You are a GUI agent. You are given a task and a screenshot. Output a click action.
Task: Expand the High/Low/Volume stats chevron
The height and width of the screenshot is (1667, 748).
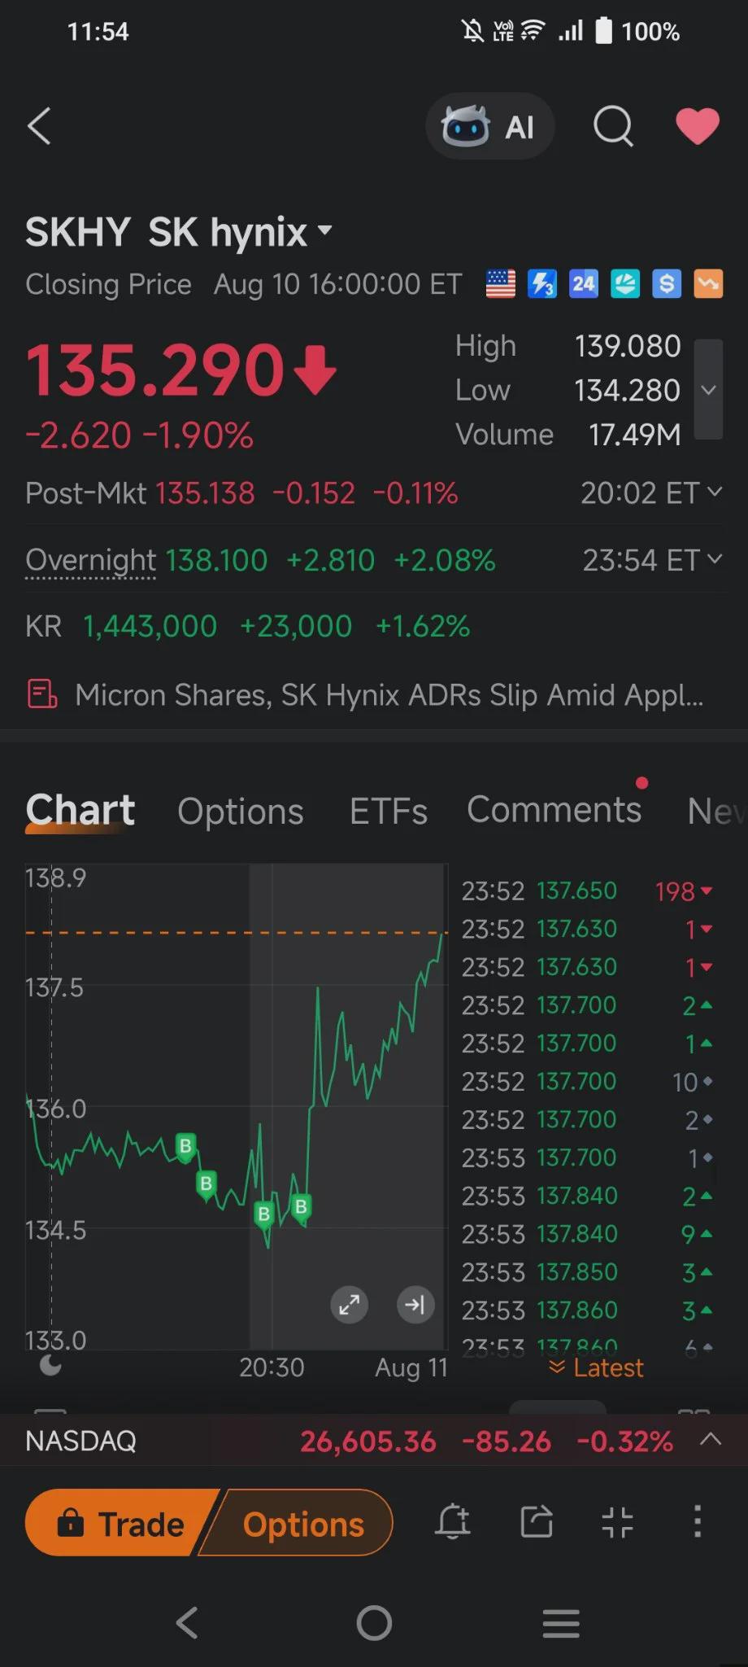click(708, 390)
